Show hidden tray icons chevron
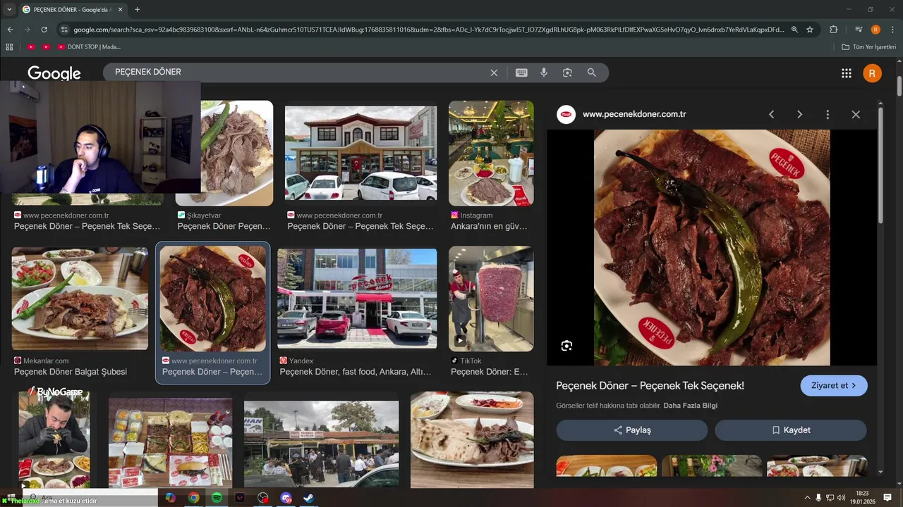Viewport: 903px width, 507px height. coord(808,498)
